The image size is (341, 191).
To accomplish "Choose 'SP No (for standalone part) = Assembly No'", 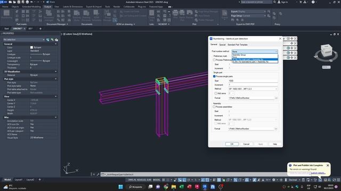I will (x=255, y=62).
